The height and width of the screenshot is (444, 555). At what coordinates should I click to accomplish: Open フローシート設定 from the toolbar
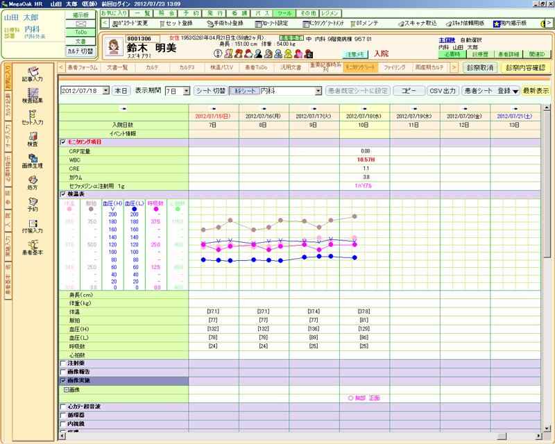tap(271, 24)
